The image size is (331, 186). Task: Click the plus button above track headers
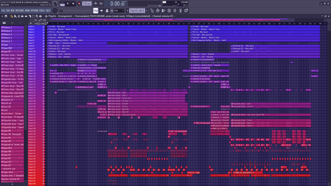point(31,23)
